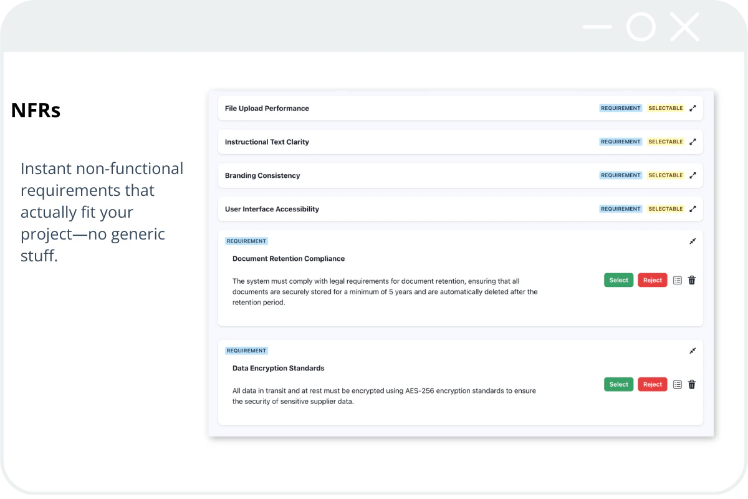Click the trash icon on Document Retention Compliance
Viewport: 748px width, 499px height.
click(692, 280)
